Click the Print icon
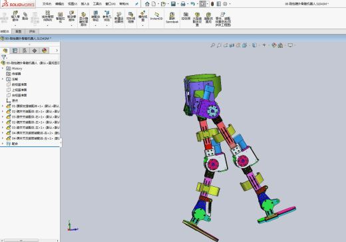Viewport: 346px width, 242px height. [183, 4]
